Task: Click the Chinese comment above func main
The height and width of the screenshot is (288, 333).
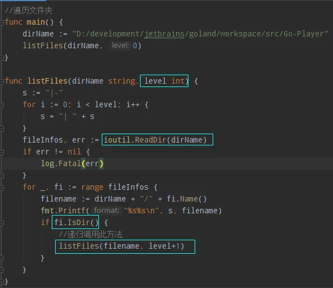Action: pyautogui.click(x=29, y=10)
